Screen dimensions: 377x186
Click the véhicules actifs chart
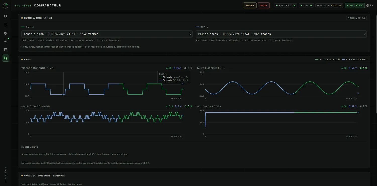pos(281,122)
